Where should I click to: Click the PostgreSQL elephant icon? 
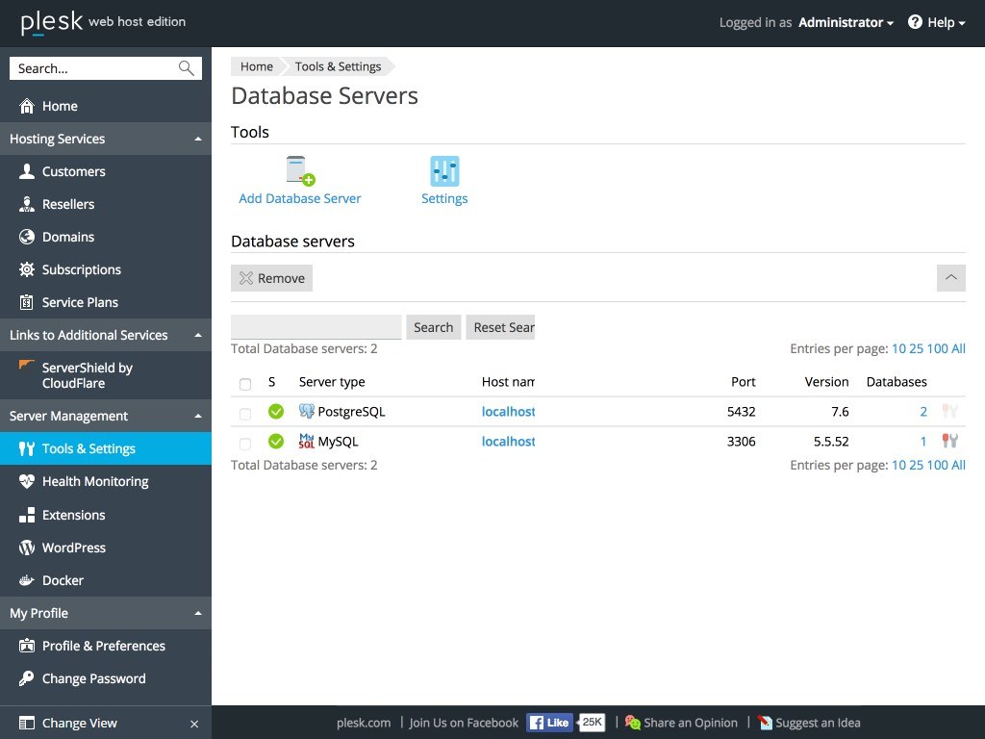tap(308, 411)
